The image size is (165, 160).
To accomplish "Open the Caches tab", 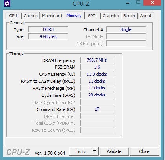I will (x=31, y=16).
